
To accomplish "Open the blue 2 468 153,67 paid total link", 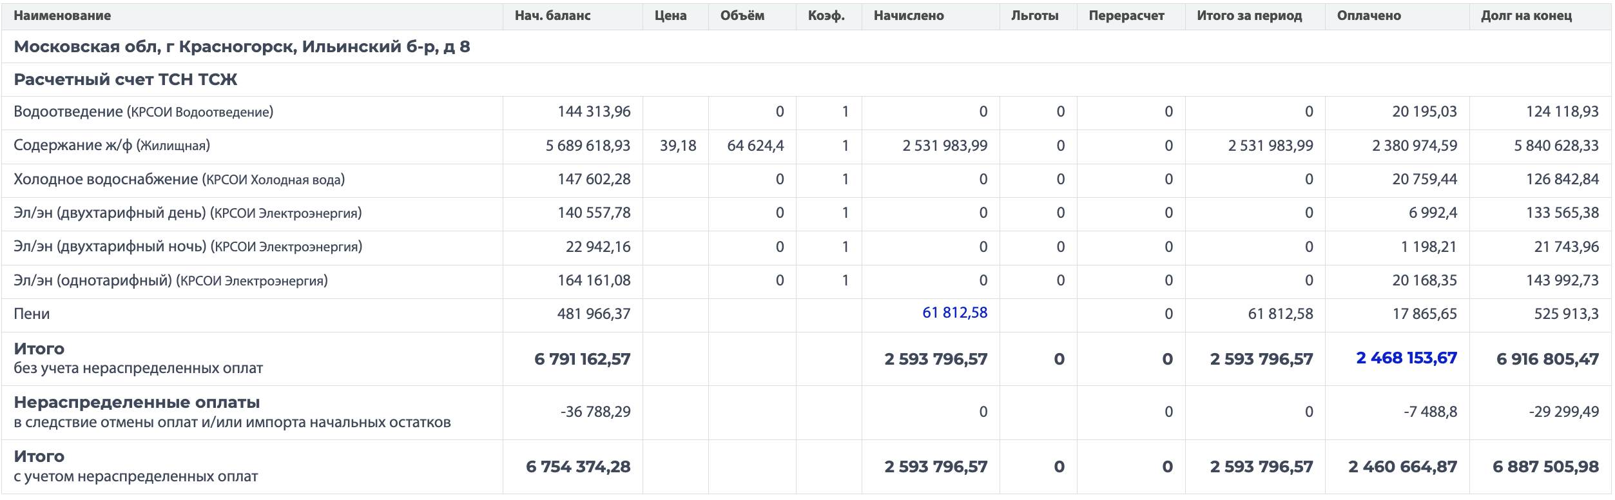I will [1406, 358].
